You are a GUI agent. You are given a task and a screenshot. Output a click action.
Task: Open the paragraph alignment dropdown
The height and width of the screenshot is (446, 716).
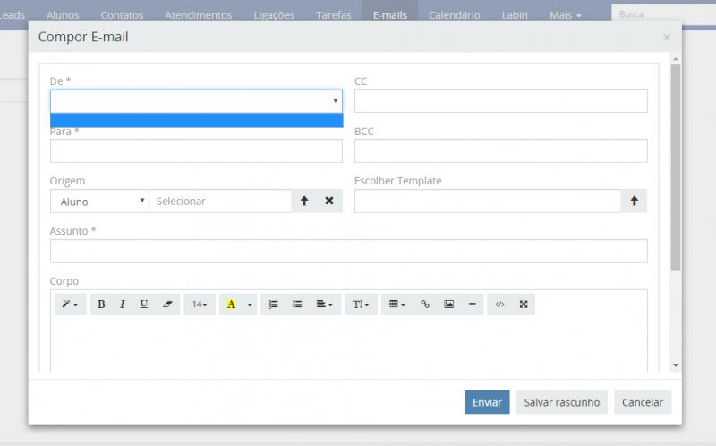click(x=325, y=304)
